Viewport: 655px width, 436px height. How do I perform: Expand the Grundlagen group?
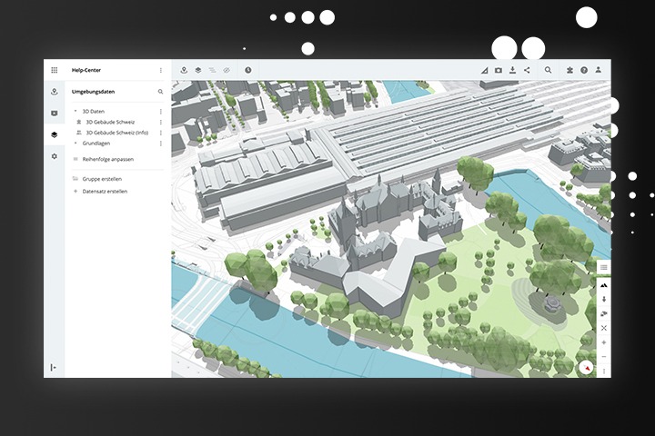(76, 143)
